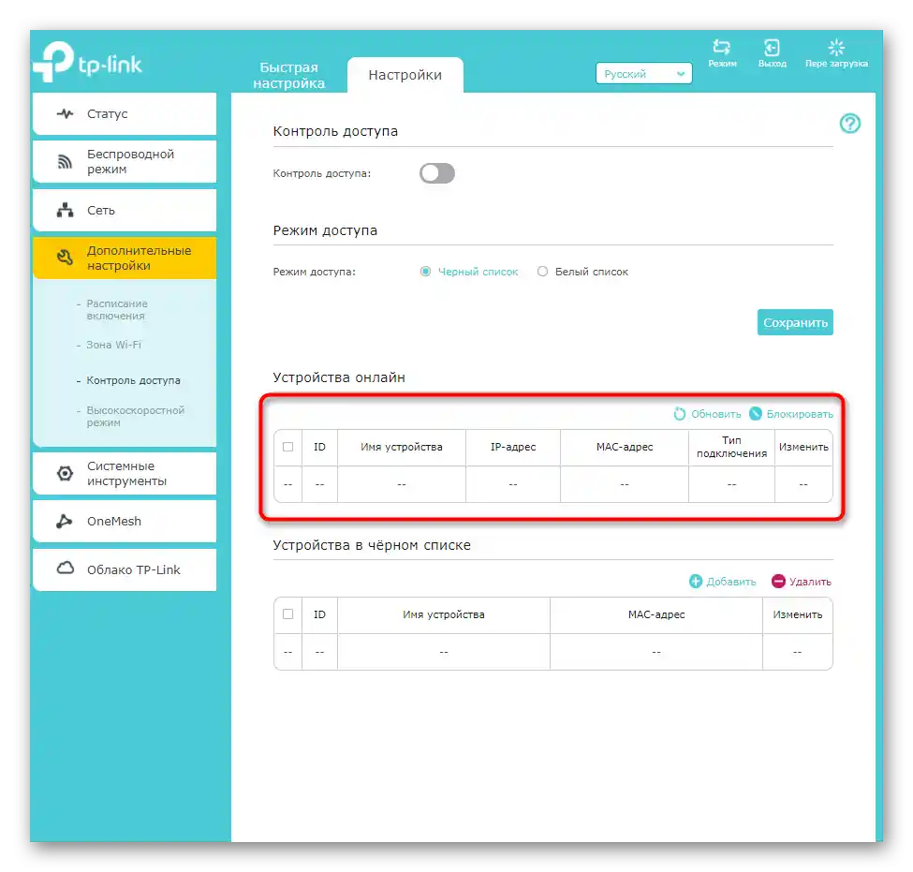
Task: Click the minus icon next to Удалить
Action: tap(778, 581)
